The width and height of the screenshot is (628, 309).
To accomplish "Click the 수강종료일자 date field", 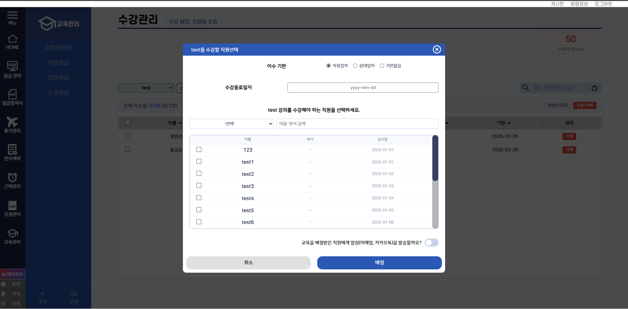I will tap(363, 88).
